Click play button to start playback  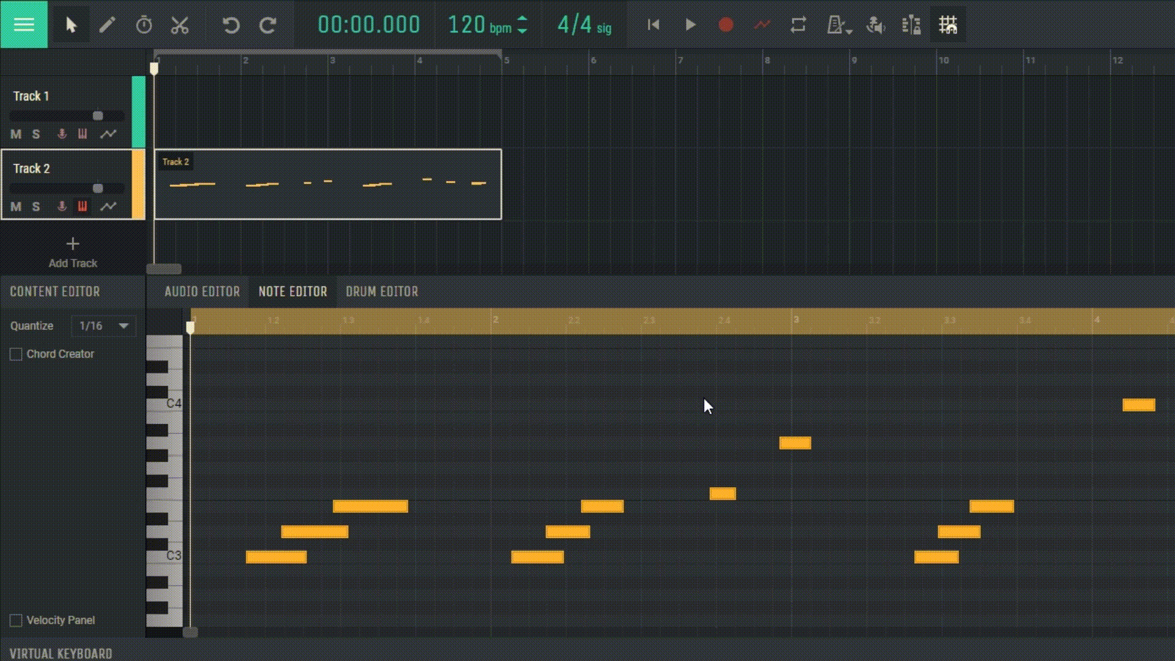click(x=689, y=25)
